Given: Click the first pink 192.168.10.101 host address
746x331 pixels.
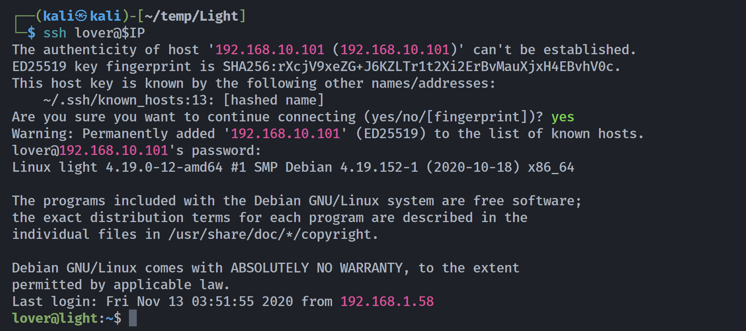Looking at the screenshot, I should (x=270, y=50).
